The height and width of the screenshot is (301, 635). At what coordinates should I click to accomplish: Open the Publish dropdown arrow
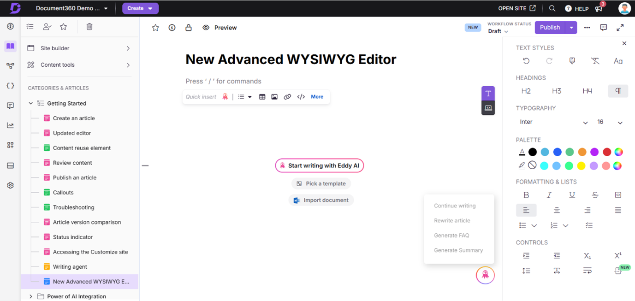[x=571, y=28]
